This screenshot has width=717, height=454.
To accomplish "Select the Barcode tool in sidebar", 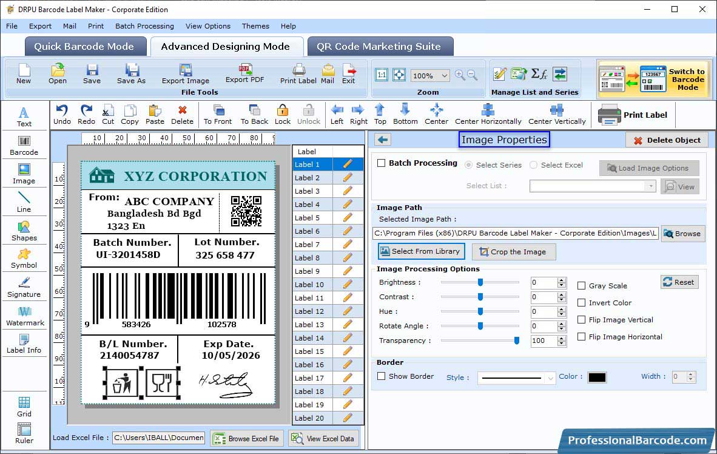I will (24, 146).
